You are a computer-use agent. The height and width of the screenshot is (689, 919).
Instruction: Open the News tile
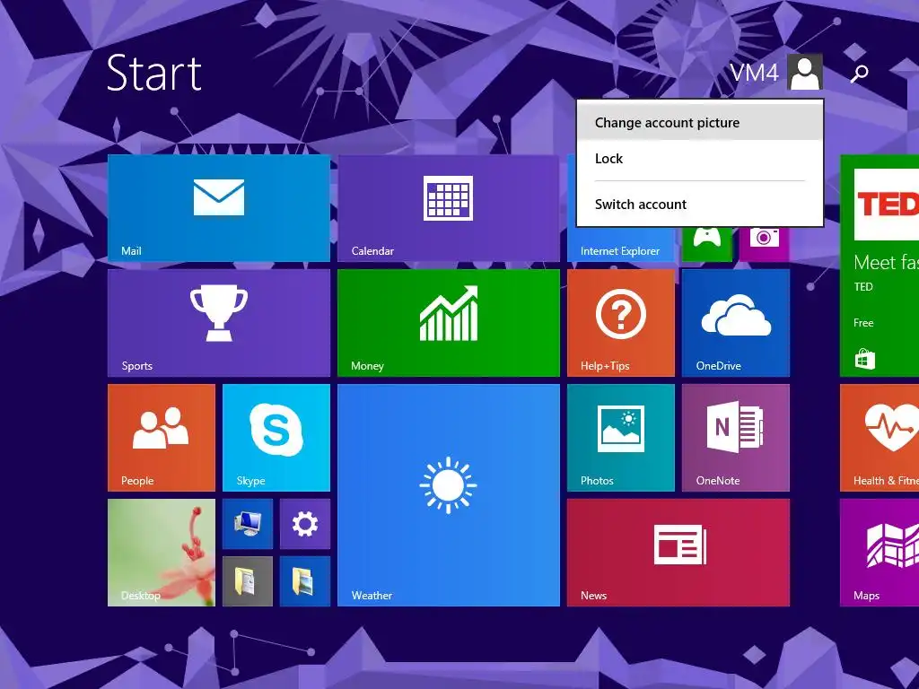tap(678, 553)
